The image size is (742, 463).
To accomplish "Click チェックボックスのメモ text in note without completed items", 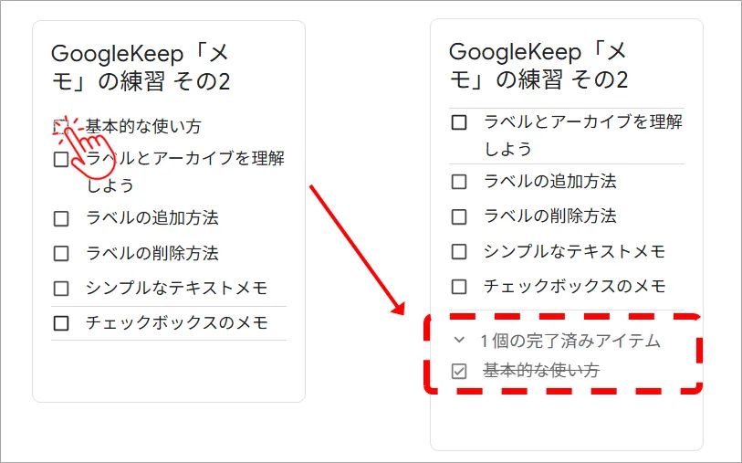I will click(176, 322).
